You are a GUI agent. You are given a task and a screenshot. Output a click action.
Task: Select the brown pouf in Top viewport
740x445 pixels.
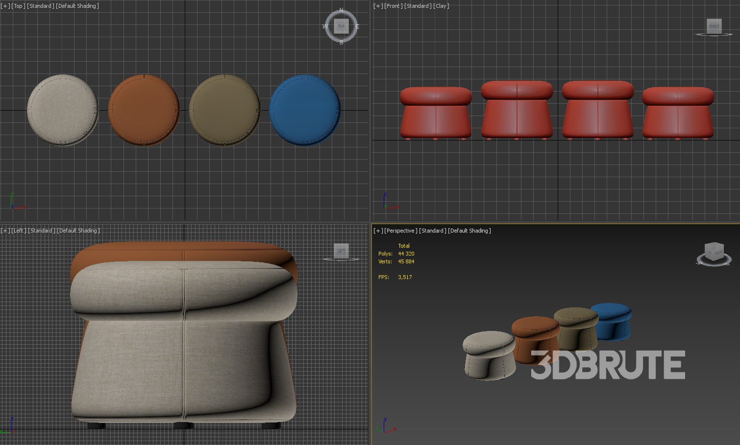point(144,110)
